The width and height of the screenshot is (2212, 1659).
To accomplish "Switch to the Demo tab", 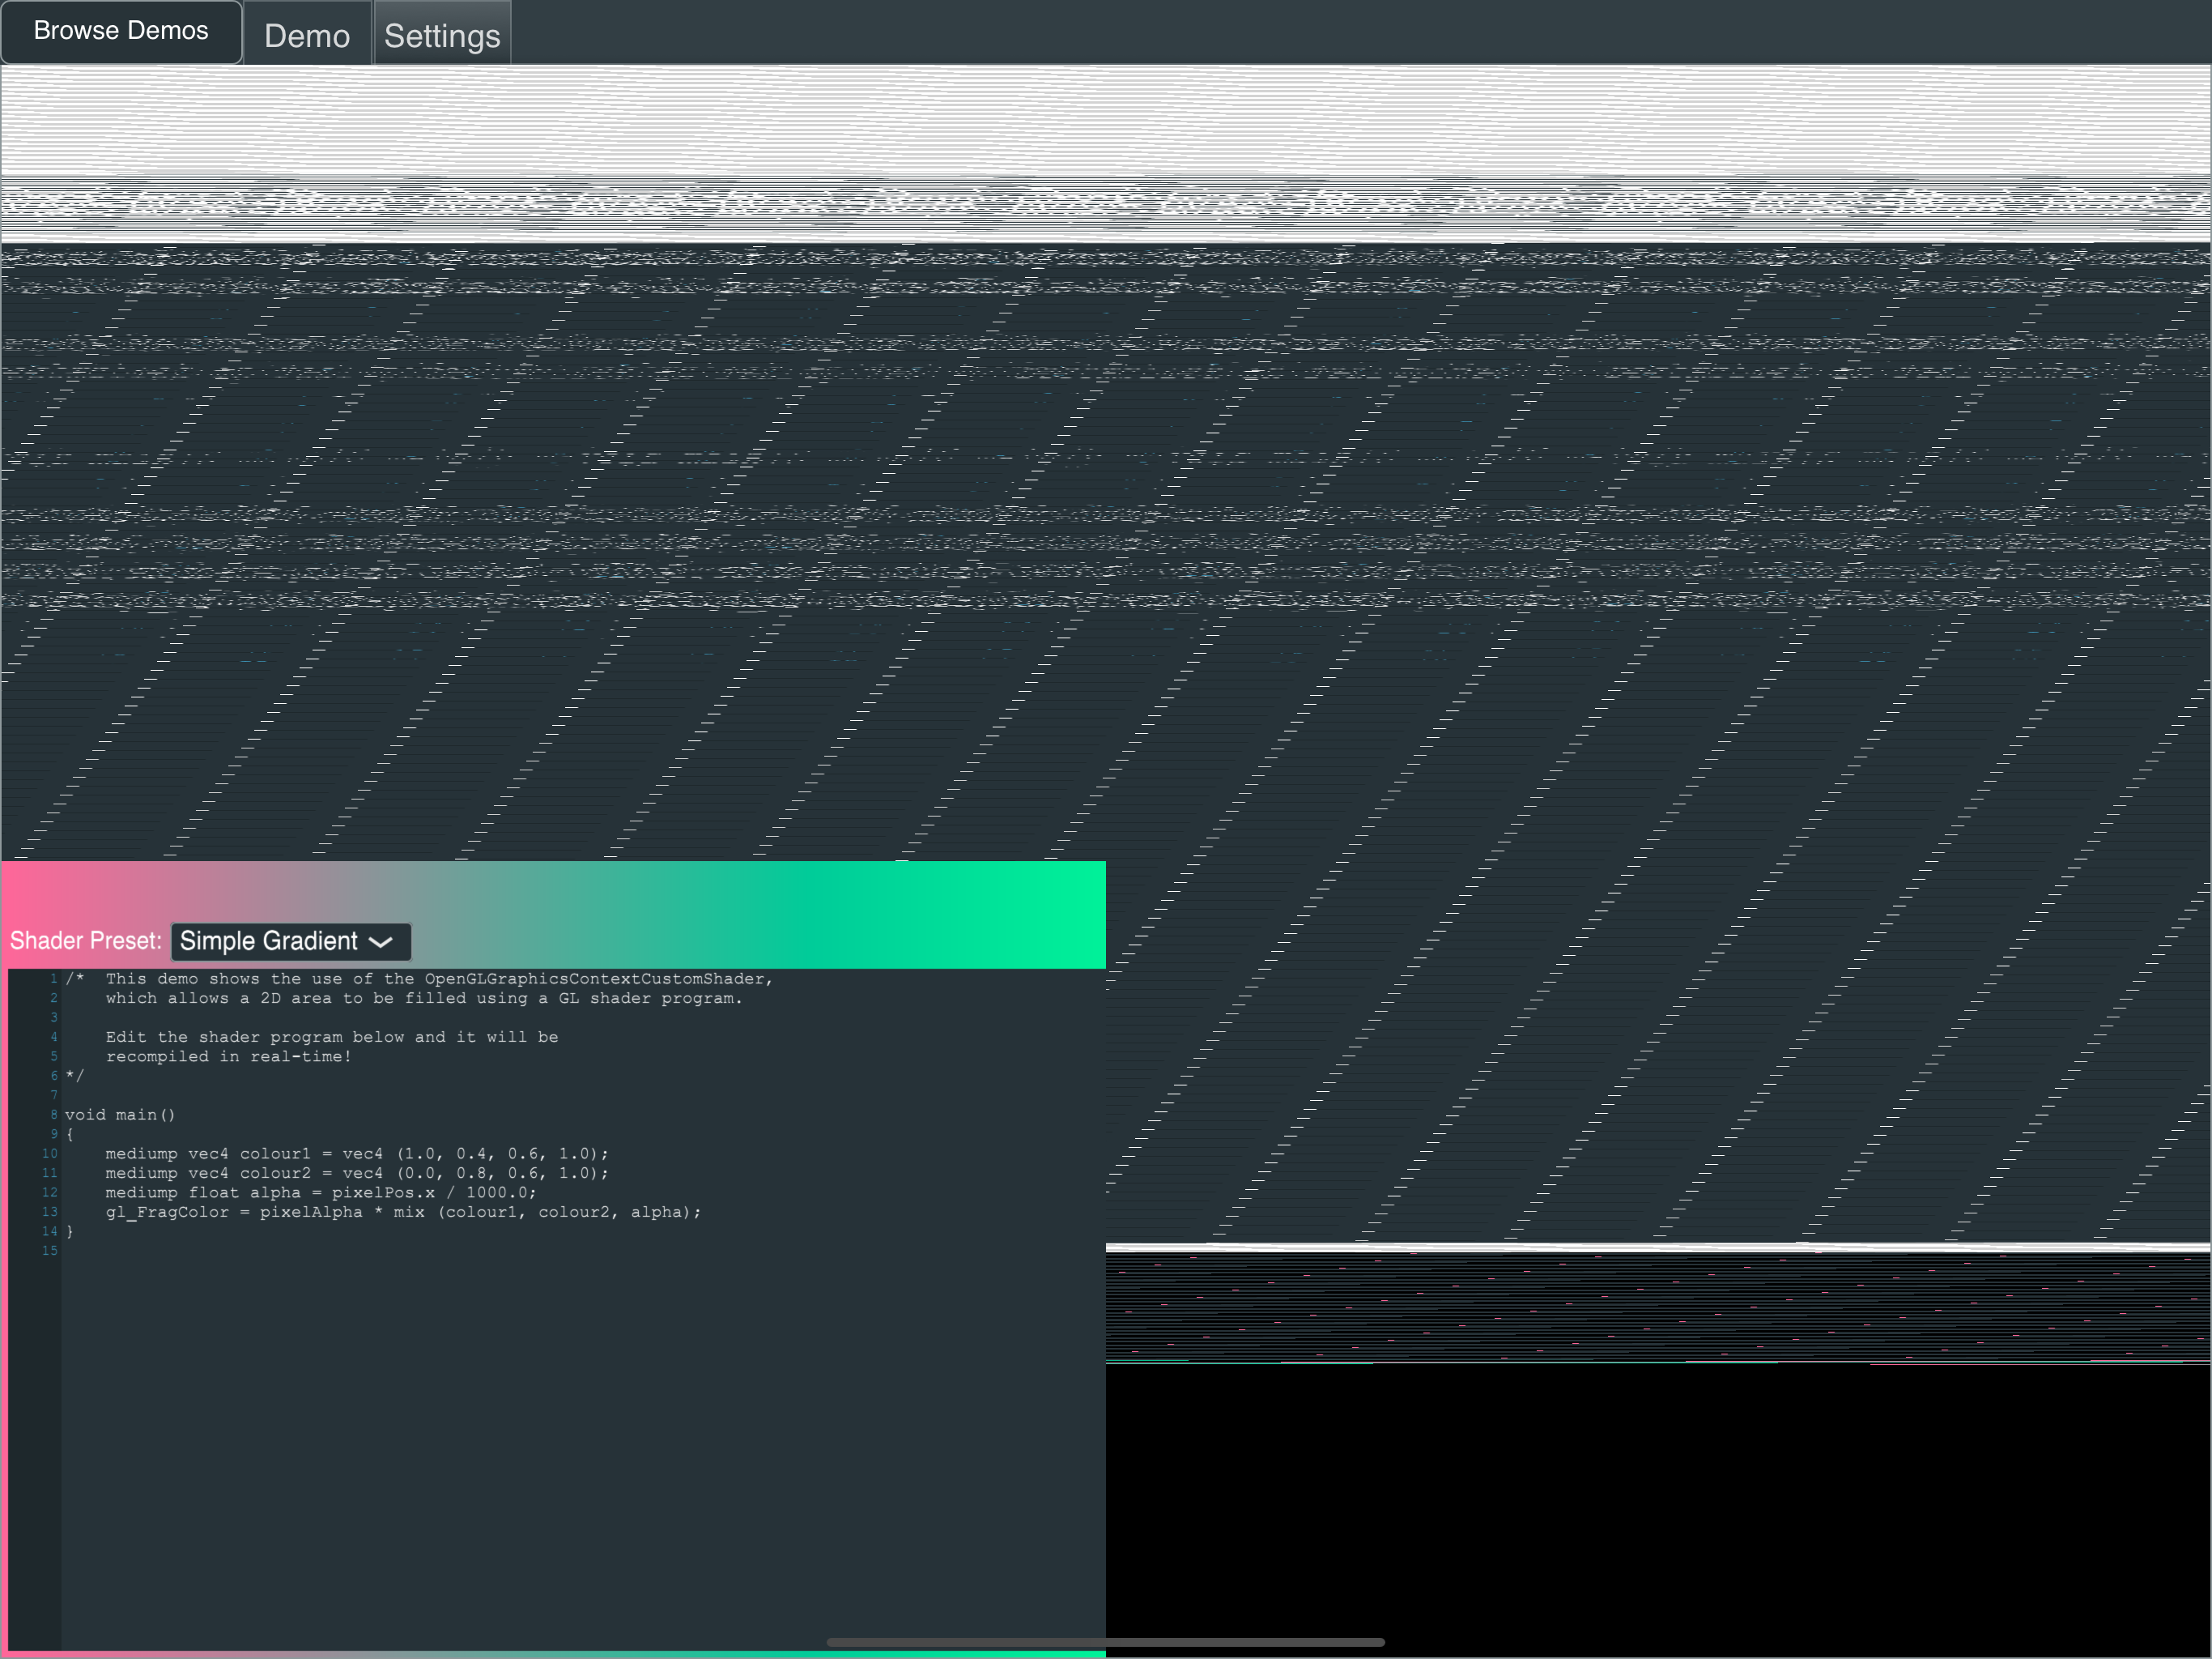I will (307, 36).
